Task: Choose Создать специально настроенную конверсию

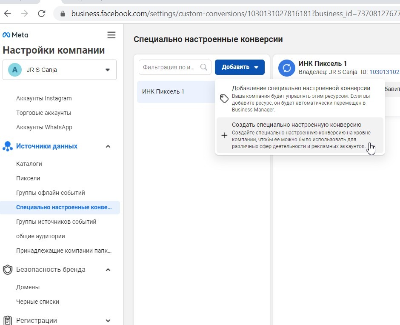Action: [x=300, y=135]
